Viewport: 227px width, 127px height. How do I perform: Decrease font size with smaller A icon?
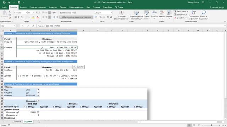[39, 13]
